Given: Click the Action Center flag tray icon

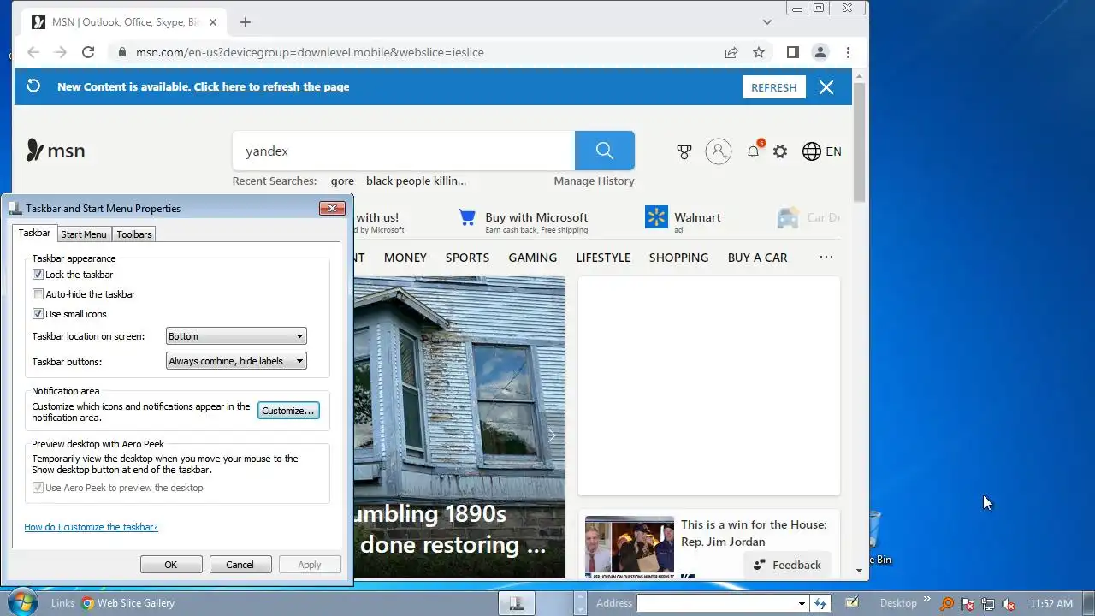Looking at the screenshot, I should coord(968,603).
